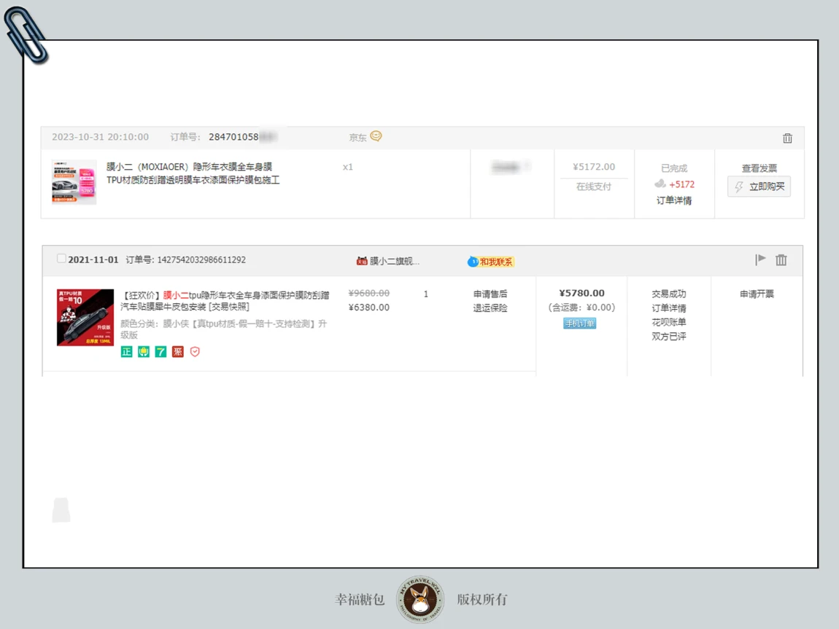Open the red car wrap product thumbnail
Image resolution: width=839 pixels, height=629 pixels.
(85, 318)
